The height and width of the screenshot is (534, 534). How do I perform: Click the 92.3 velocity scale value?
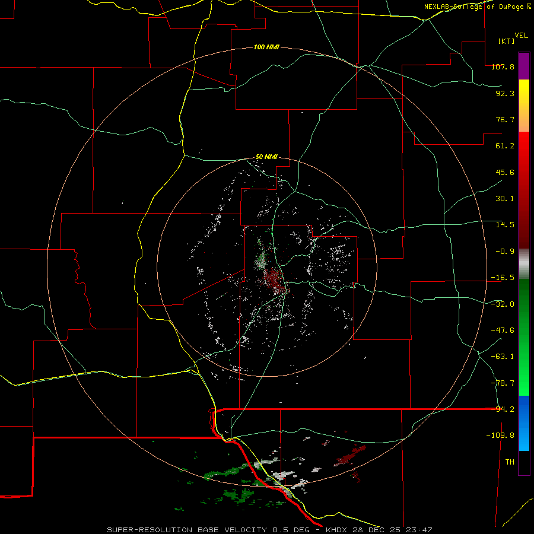505,93
